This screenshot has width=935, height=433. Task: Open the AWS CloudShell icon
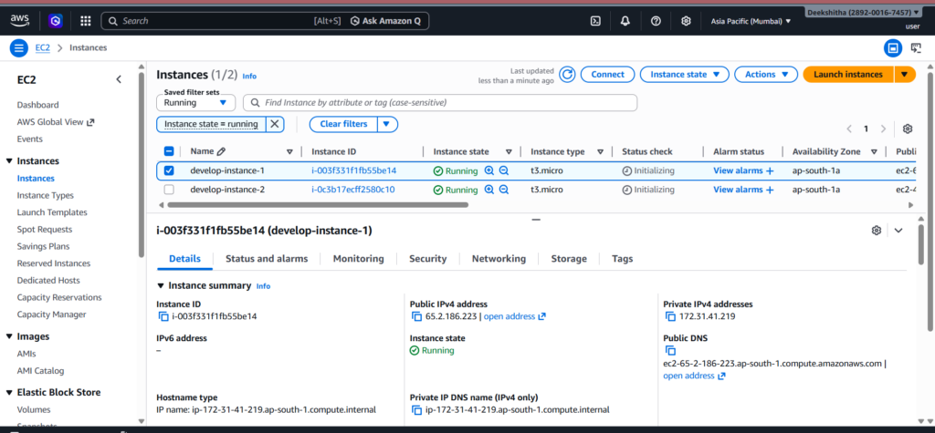(595, 20)
